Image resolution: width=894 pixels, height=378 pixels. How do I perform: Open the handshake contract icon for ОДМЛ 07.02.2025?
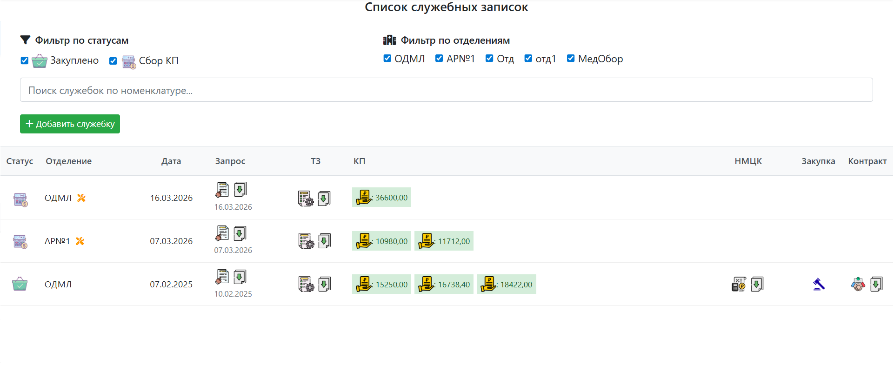[858, 284]
